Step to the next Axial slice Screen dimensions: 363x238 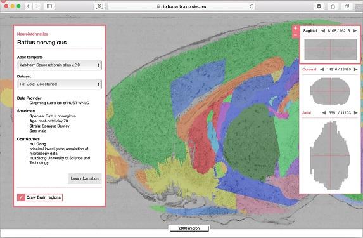tap(356, 113)
